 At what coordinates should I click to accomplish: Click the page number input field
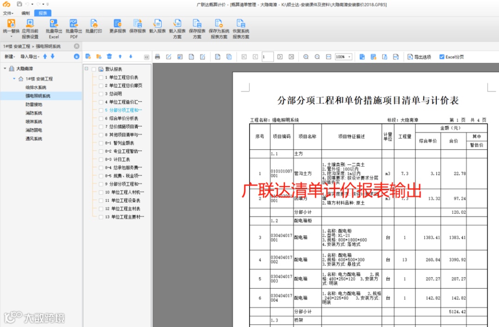click(268, 57)
